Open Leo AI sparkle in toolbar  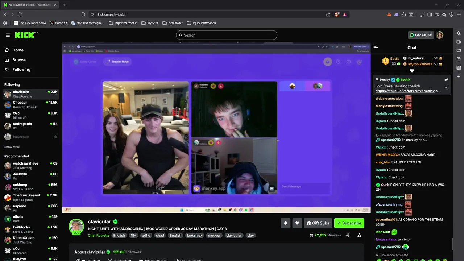[x=444, y=14]
